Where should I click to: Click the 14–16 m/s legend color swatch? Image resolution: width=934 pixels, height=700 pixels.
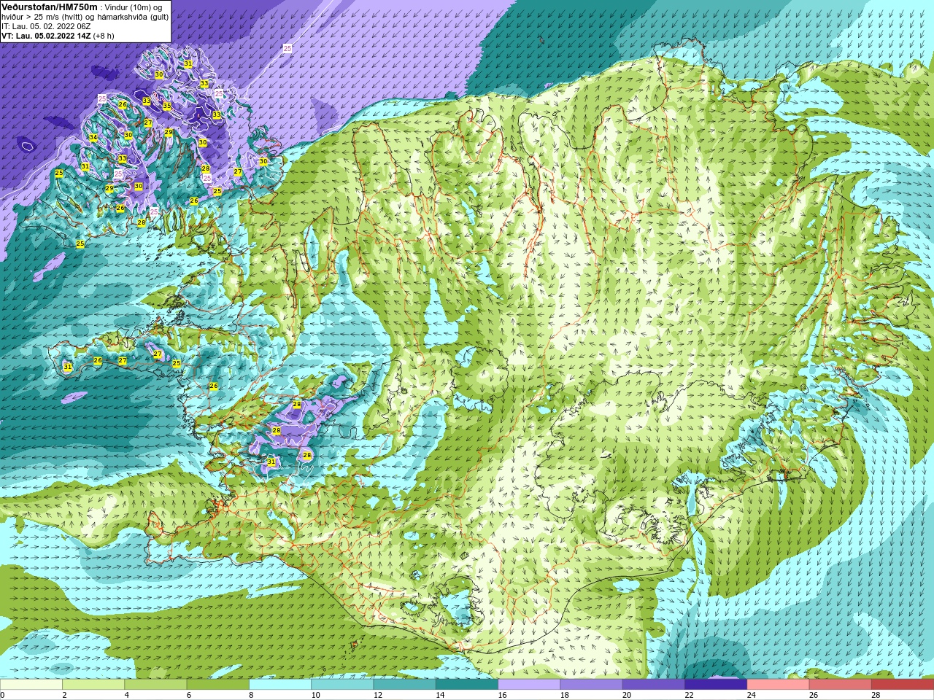tap(467, 685)
